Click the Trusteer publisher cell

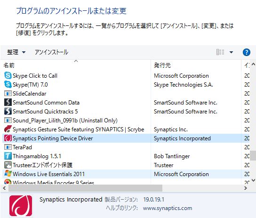click(163, 165)
